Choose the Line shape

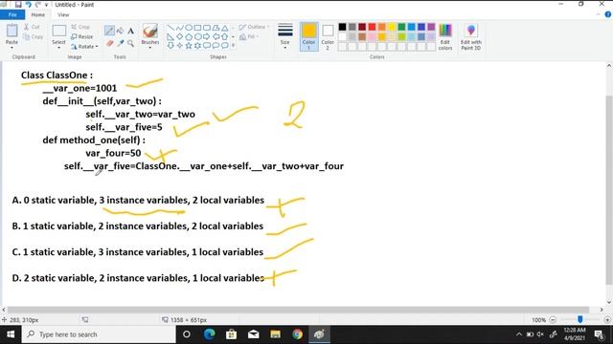tap(170, 28)
